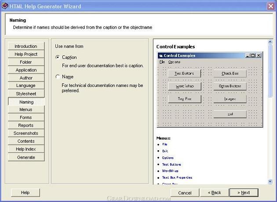Image resolution: width=277 pixels, height=202 pixels.
Task: Click Check Box button in preview image
Action: [x=230, y=73]
